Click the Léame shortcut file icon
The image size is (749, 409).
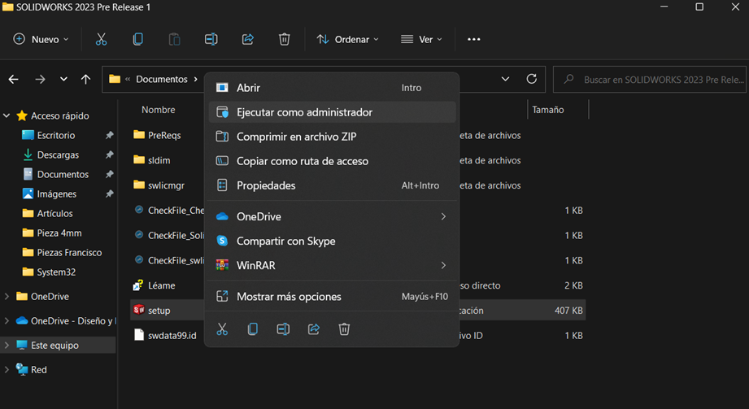coord(138,285)
